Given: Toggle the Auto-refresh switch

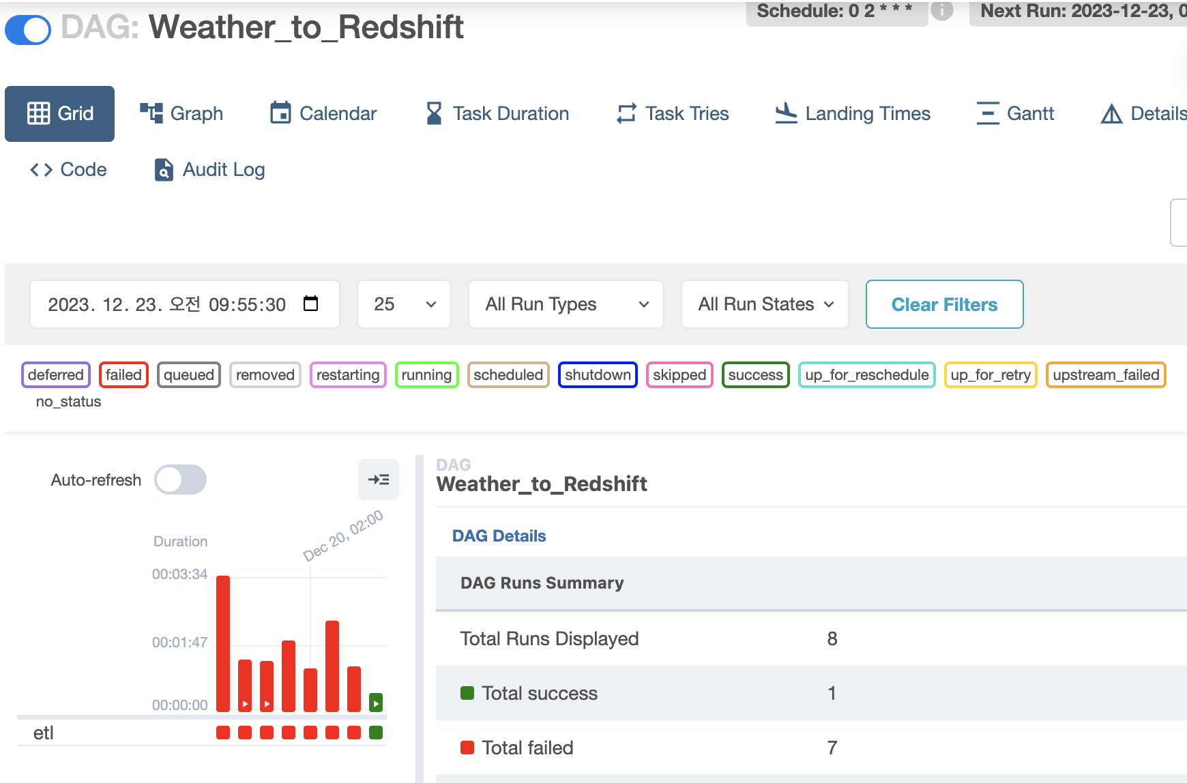Looking at the screenshot, I should (180, 479).
